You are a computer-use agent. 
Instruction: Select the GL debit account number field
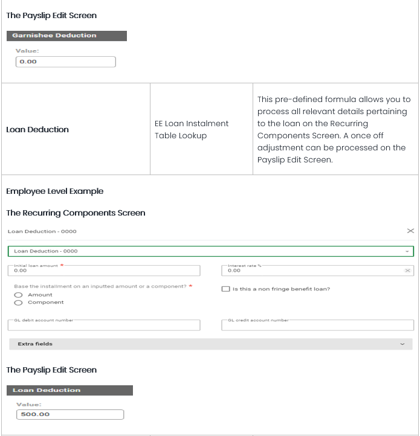[x=103, y=325]
